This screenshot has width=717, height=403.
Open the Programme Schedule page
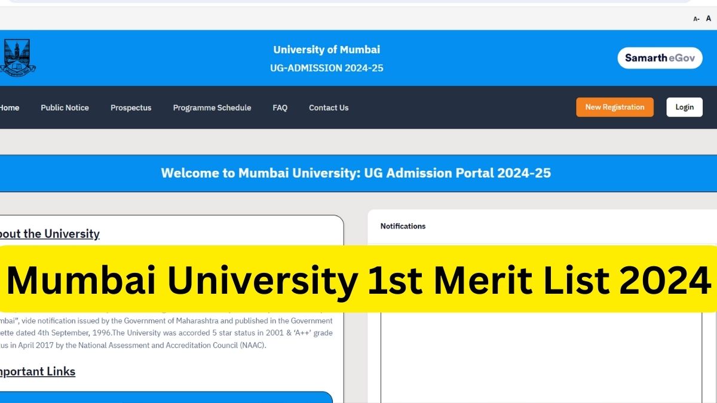(x=212, y=107)
